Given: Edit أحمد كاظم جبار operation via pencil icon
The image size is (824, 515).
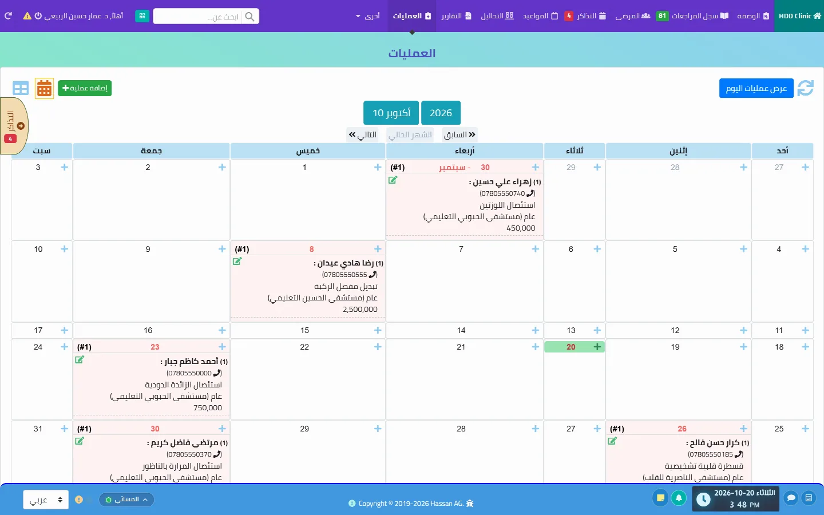Looking at the screenshot, I should 80,360.
